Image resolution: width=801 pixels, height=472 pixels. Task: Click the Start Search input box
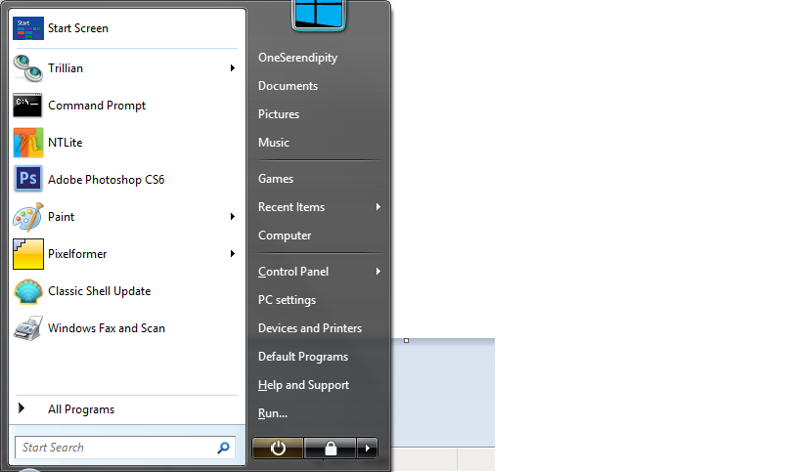(x=125, y=448)
